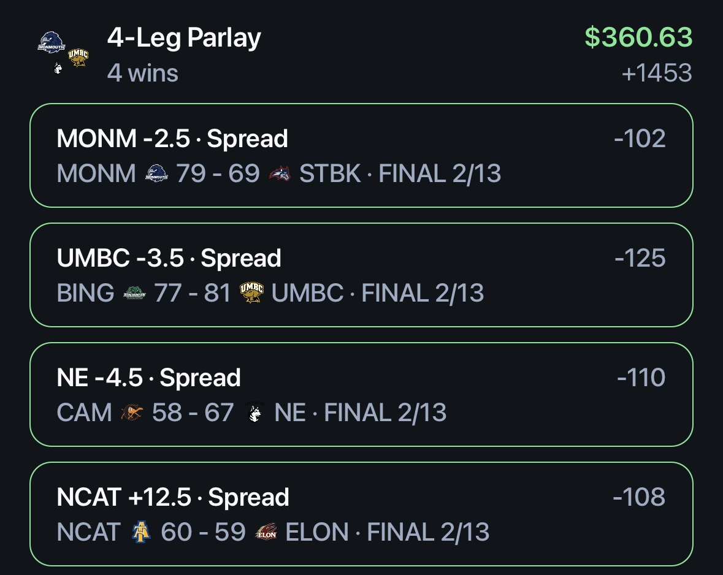Image resolution: width=723 pixels, height=575 pixels.
Task: Click the -125 odds on UMBC leg
Action: tap(640, 257)
